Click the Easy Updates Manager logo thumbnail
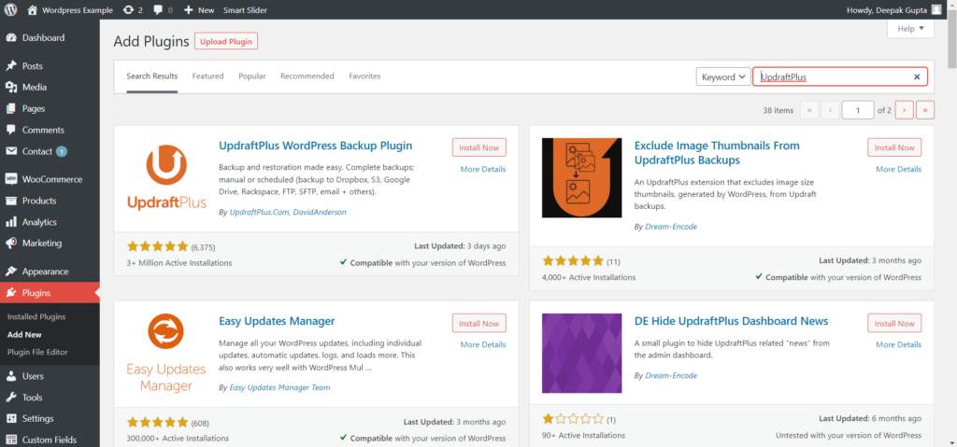Screen dimensions: 957x447 [x=166, y=353]
